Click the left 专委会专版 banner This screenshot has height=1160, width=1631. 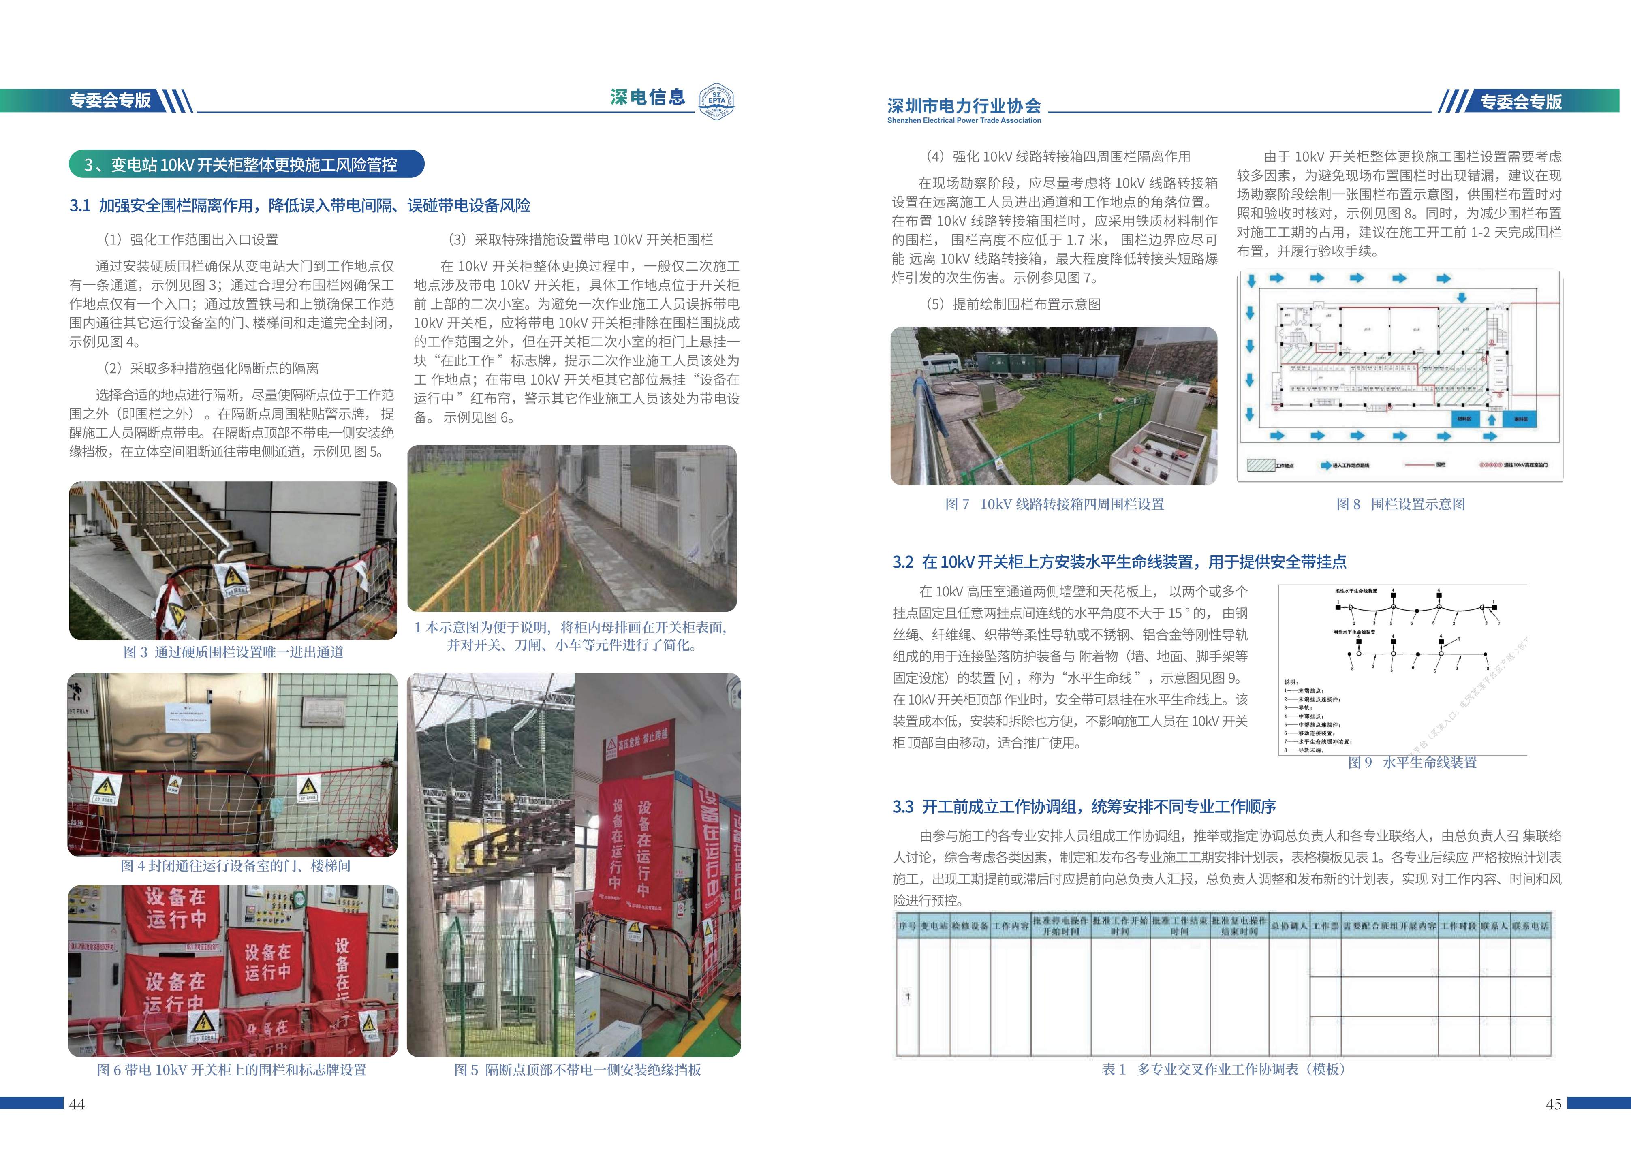click(110, 100)
